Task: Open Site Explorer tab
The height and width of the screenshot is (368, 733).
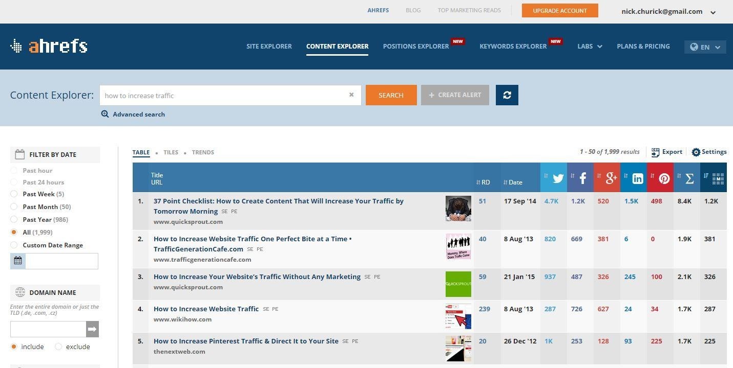Action: tap(269, 47)
